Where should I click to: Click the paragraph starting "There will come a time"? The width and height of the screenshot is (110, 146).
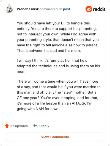(59, 95)
